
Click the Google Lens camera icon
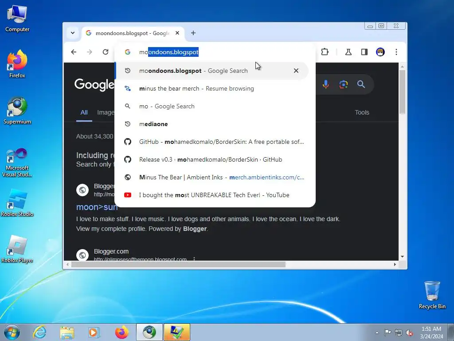[344, 84]
